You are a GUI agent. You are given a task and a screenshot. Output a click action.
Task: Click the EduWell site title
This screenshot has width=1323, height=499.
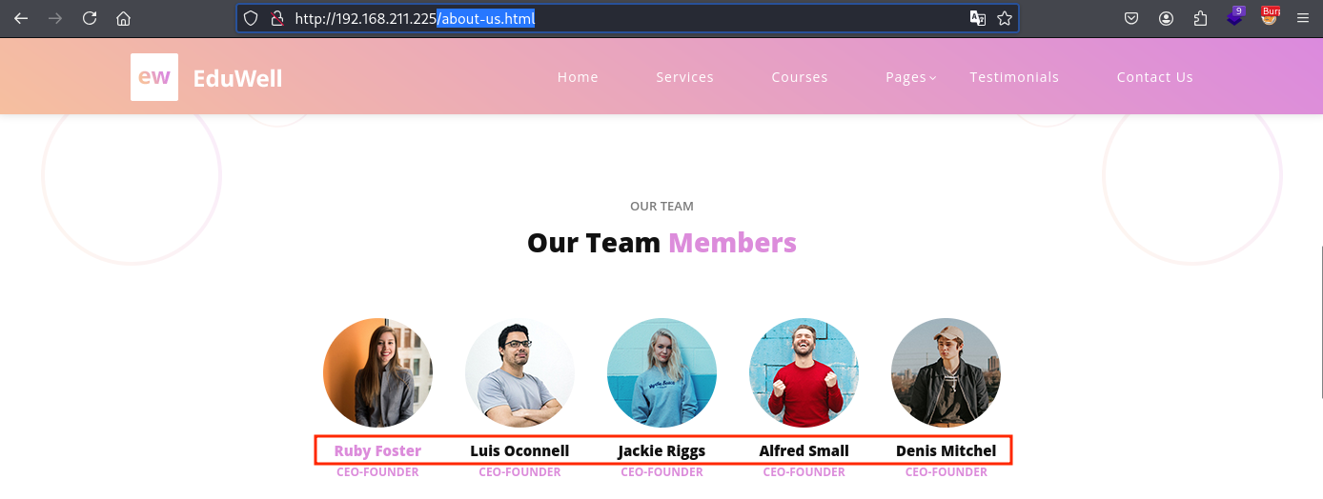click(237, 78)
